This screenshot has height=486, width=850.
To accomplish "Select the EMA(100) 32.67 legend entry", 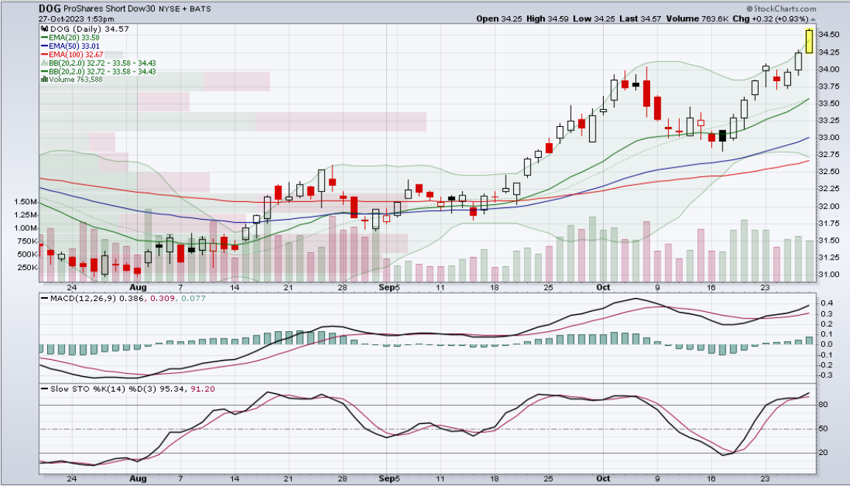I will coord(76,55).
